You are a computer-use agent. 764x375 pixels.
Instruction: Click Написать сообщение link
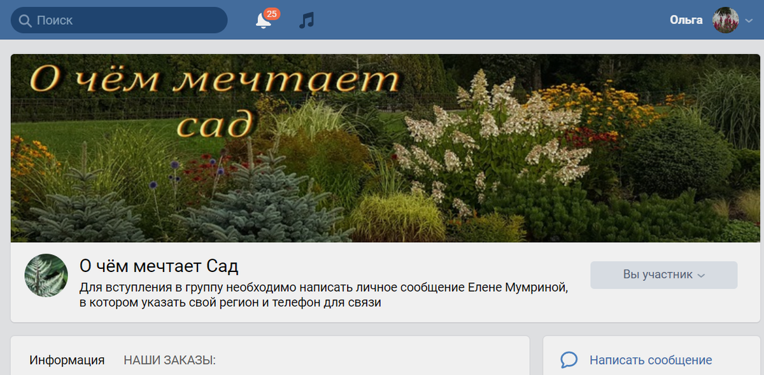(x=651, y=360)
